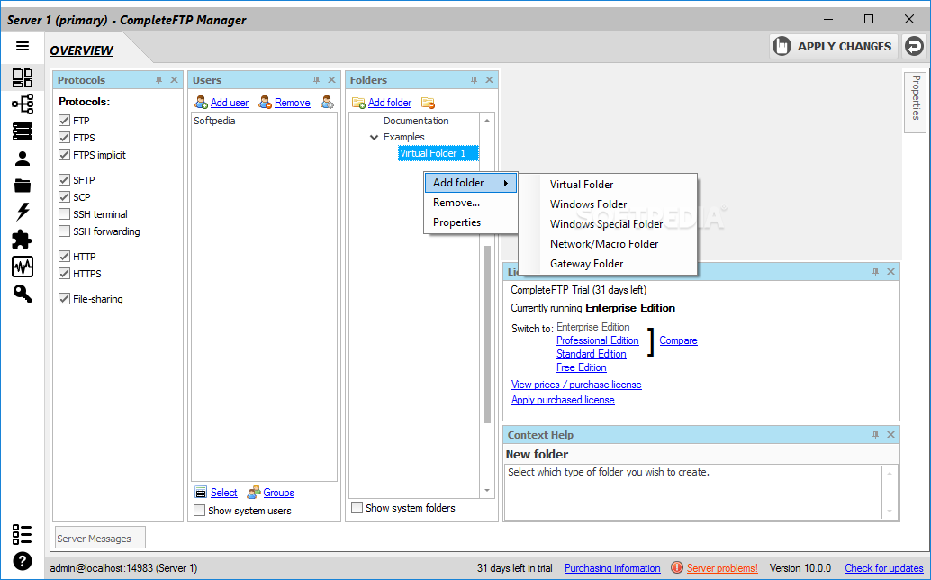Open the Server Messages tab

[100, 538]
